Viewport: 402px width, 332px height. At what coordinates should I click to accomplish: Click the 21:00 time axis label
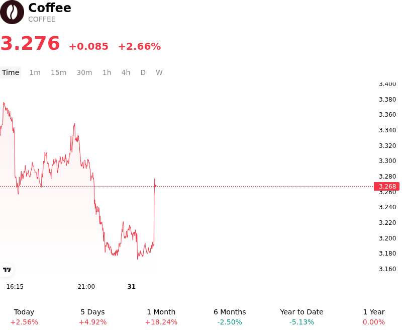click(86, 287)
